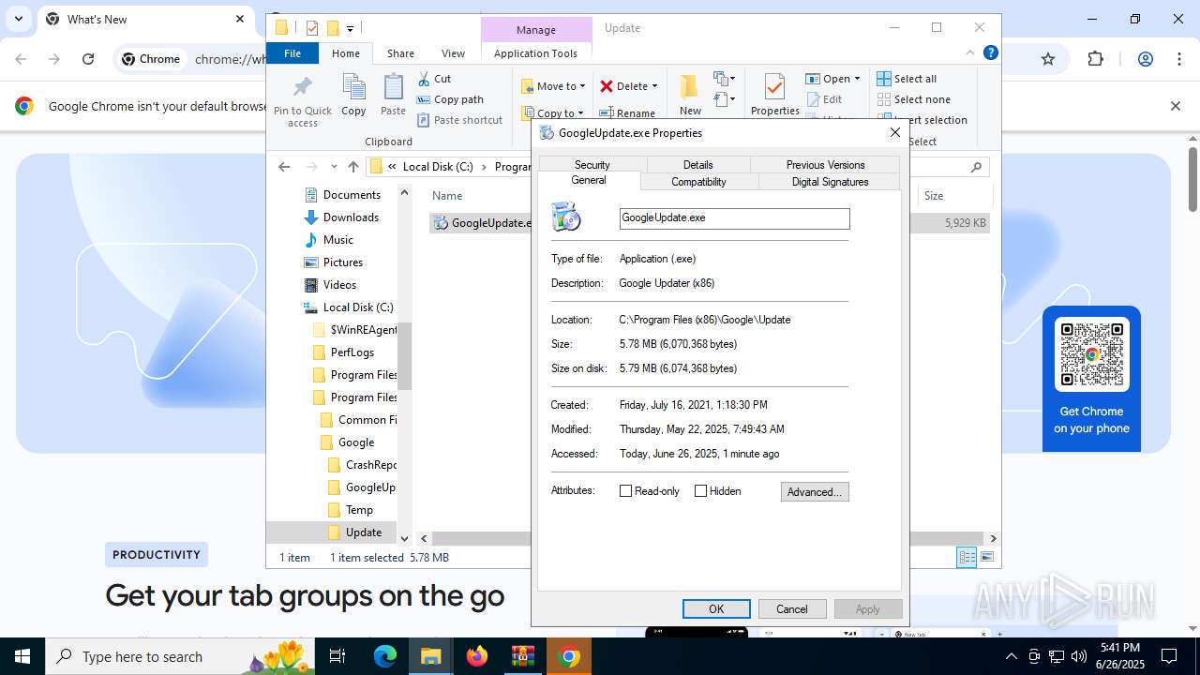The width and height of the screenshot is (1200, 675).
Task: Click the search icon in Explorer search box
Action: 976,167
